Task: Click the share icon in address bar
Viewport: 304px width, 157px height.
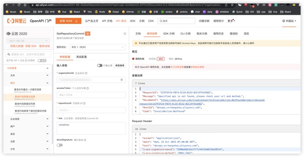Action: click(226, 5)
